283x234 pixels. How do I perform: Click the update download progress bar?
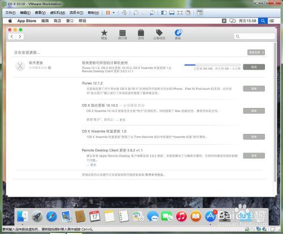click(x=212, y=65)
